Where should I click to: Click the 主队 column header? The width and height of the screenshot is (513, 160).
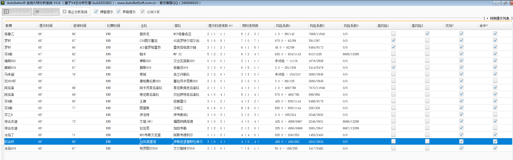(x=144, y=26)
